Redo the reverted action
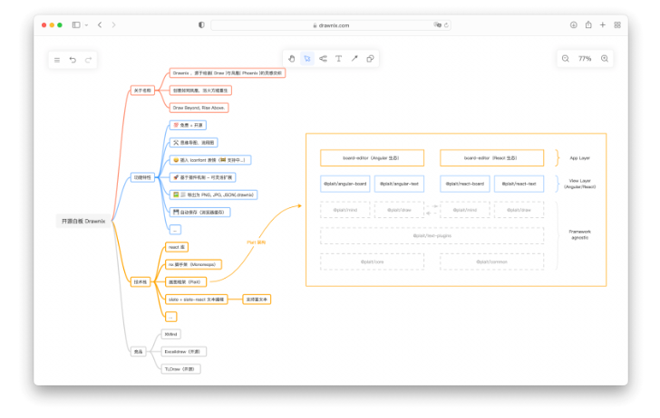 click(x=89, y=60)
